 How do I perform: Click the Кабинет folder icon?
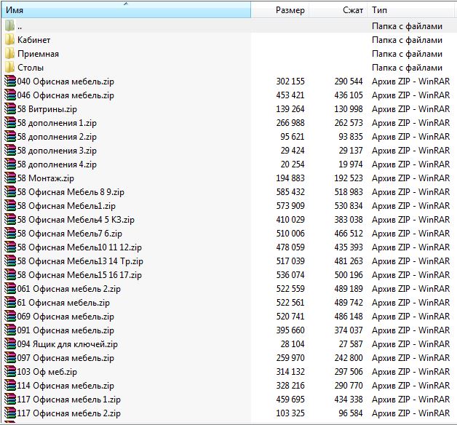tap(9, 39)
